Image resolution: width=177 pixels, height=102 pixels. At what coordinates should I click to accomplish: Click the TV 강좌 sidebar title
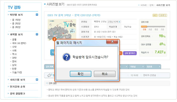(14, 7)
